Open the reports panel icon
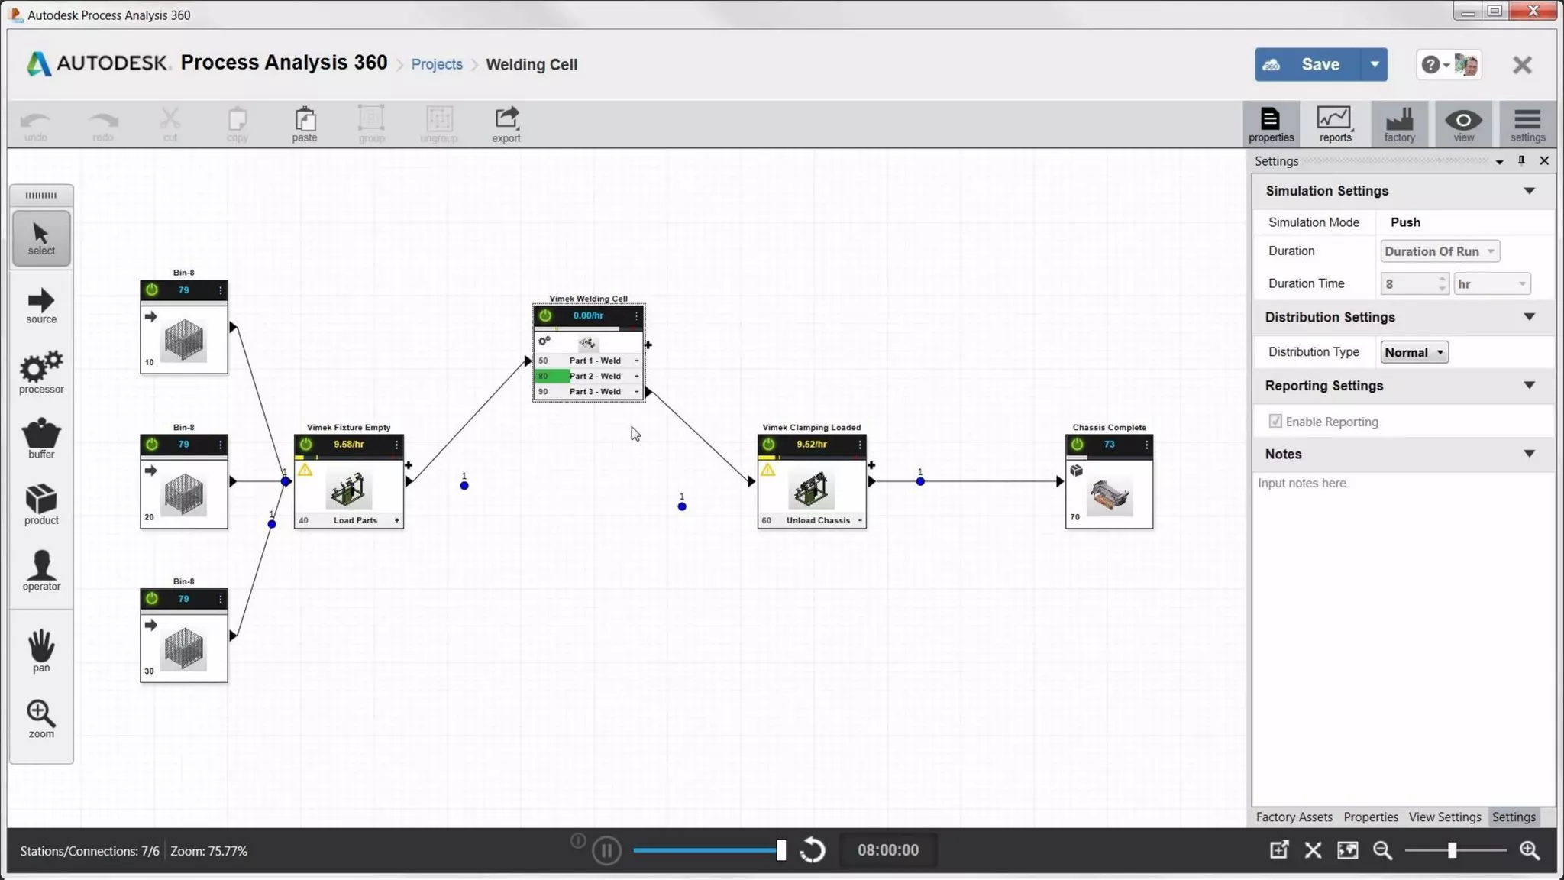This screenshot has height=880, width=1564. [x=1334, y=124]
